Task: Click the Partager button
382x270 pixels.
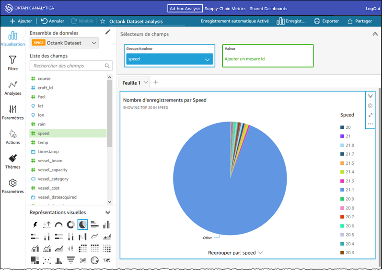Action: pos(359,21)
